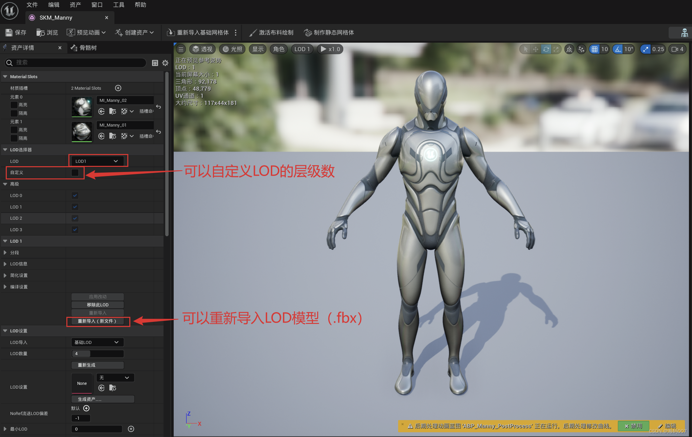The height and width of the screenshot is (437, 692).
Task: Click Browse (浏览) in content browser icon
Action: (41, 32)
